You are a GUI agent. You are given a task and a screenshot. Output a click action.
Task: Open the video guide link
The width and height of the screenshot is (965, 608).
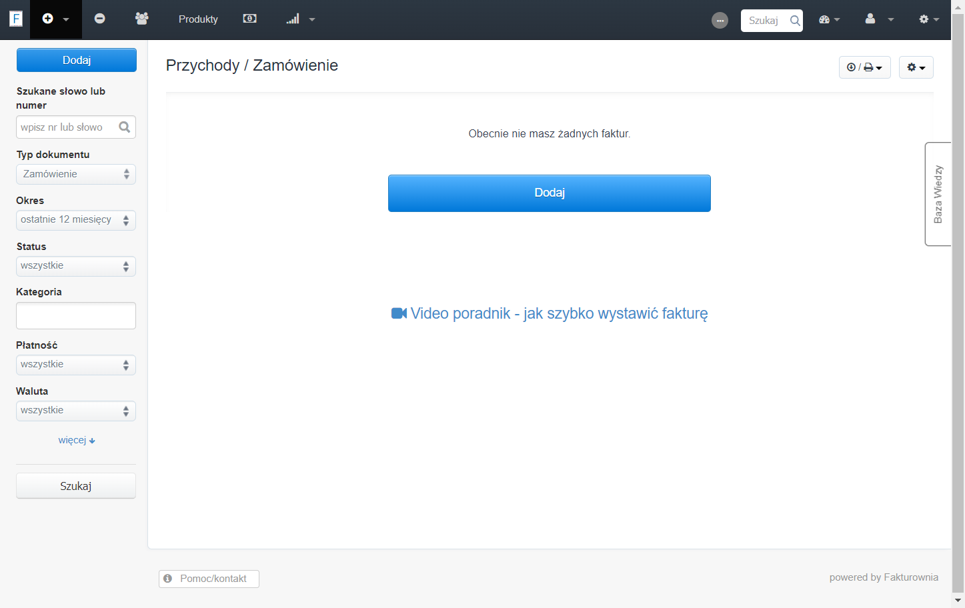tap(550, 313)
